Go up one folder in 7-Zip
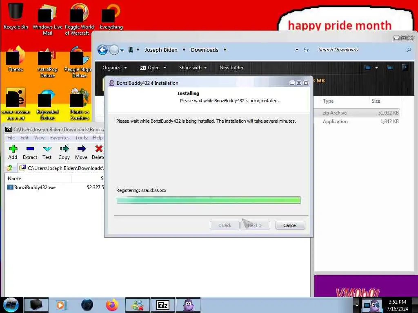The width and height of the screenshot is (418, 313). 10,168
